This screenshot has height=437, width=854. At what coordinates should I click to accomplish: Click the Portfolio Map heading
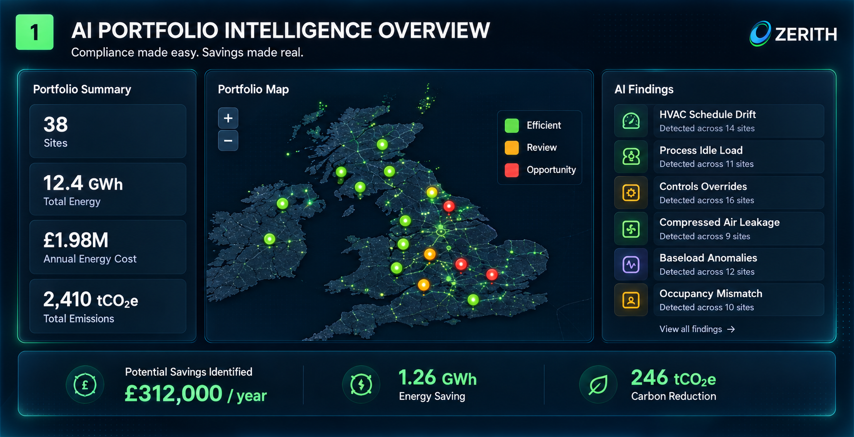[253, 90]
